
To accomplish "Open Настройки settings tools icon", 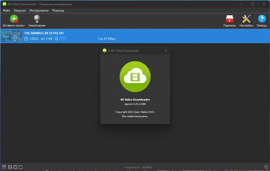I will coord(246,19).
